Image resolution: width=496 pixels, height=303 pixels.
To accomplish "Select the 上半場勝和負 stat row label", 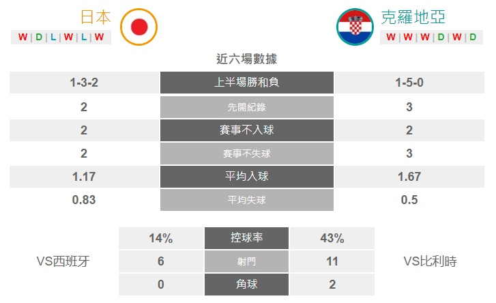I will (x=247, y=83).
